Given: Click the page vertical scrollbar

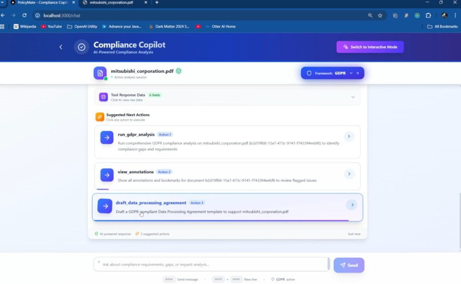Looking at the screenshot, I should tap(459, 221).
